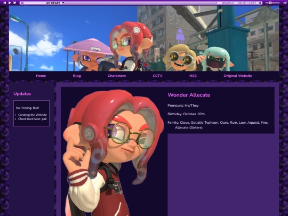Viewport: 288px width, 216px height.
Task: Go to the Home page
Action: click(x=41, y=76)
